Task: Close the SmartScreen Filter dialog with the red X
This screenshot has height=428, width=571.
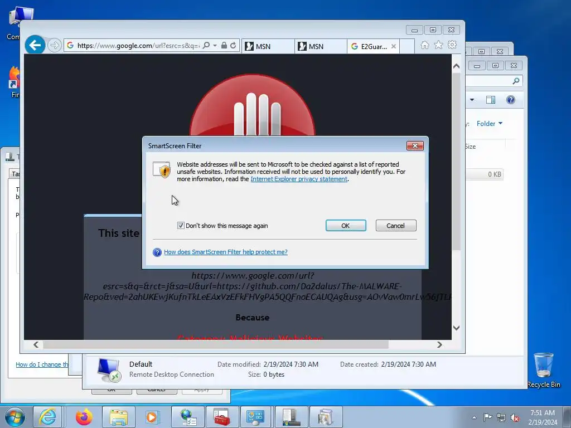Action: click(415, 146)
